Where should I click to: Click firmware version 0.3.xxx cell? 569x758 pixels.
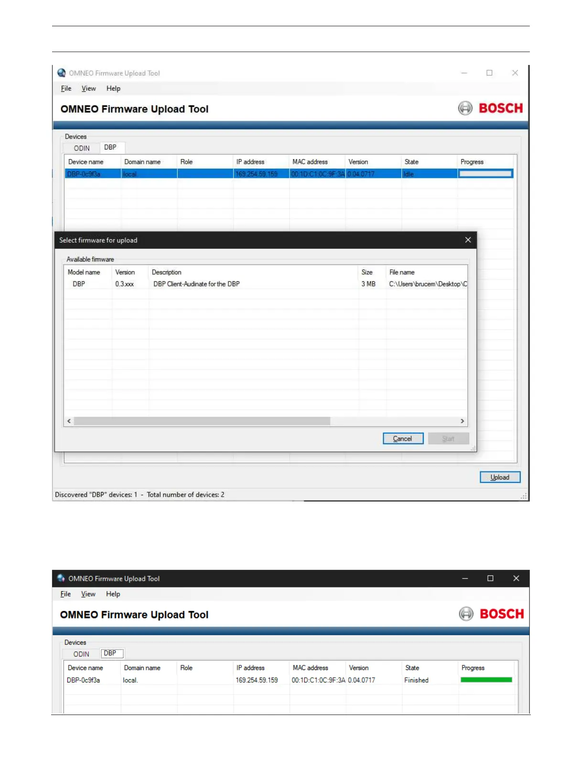(x=124, y=284)
